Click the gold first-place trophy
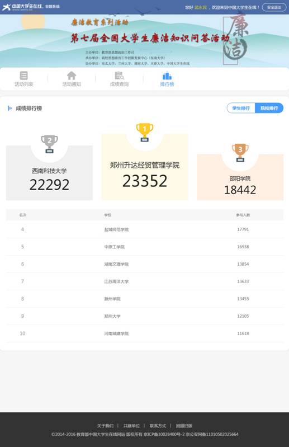289x447 pixels. (145, 132)
